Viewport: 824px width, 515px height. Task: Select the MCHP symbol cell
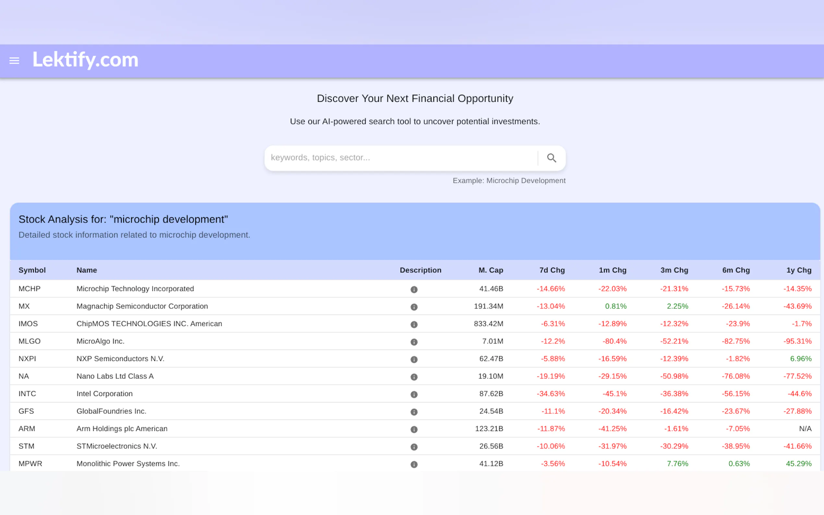click(29, 289)
